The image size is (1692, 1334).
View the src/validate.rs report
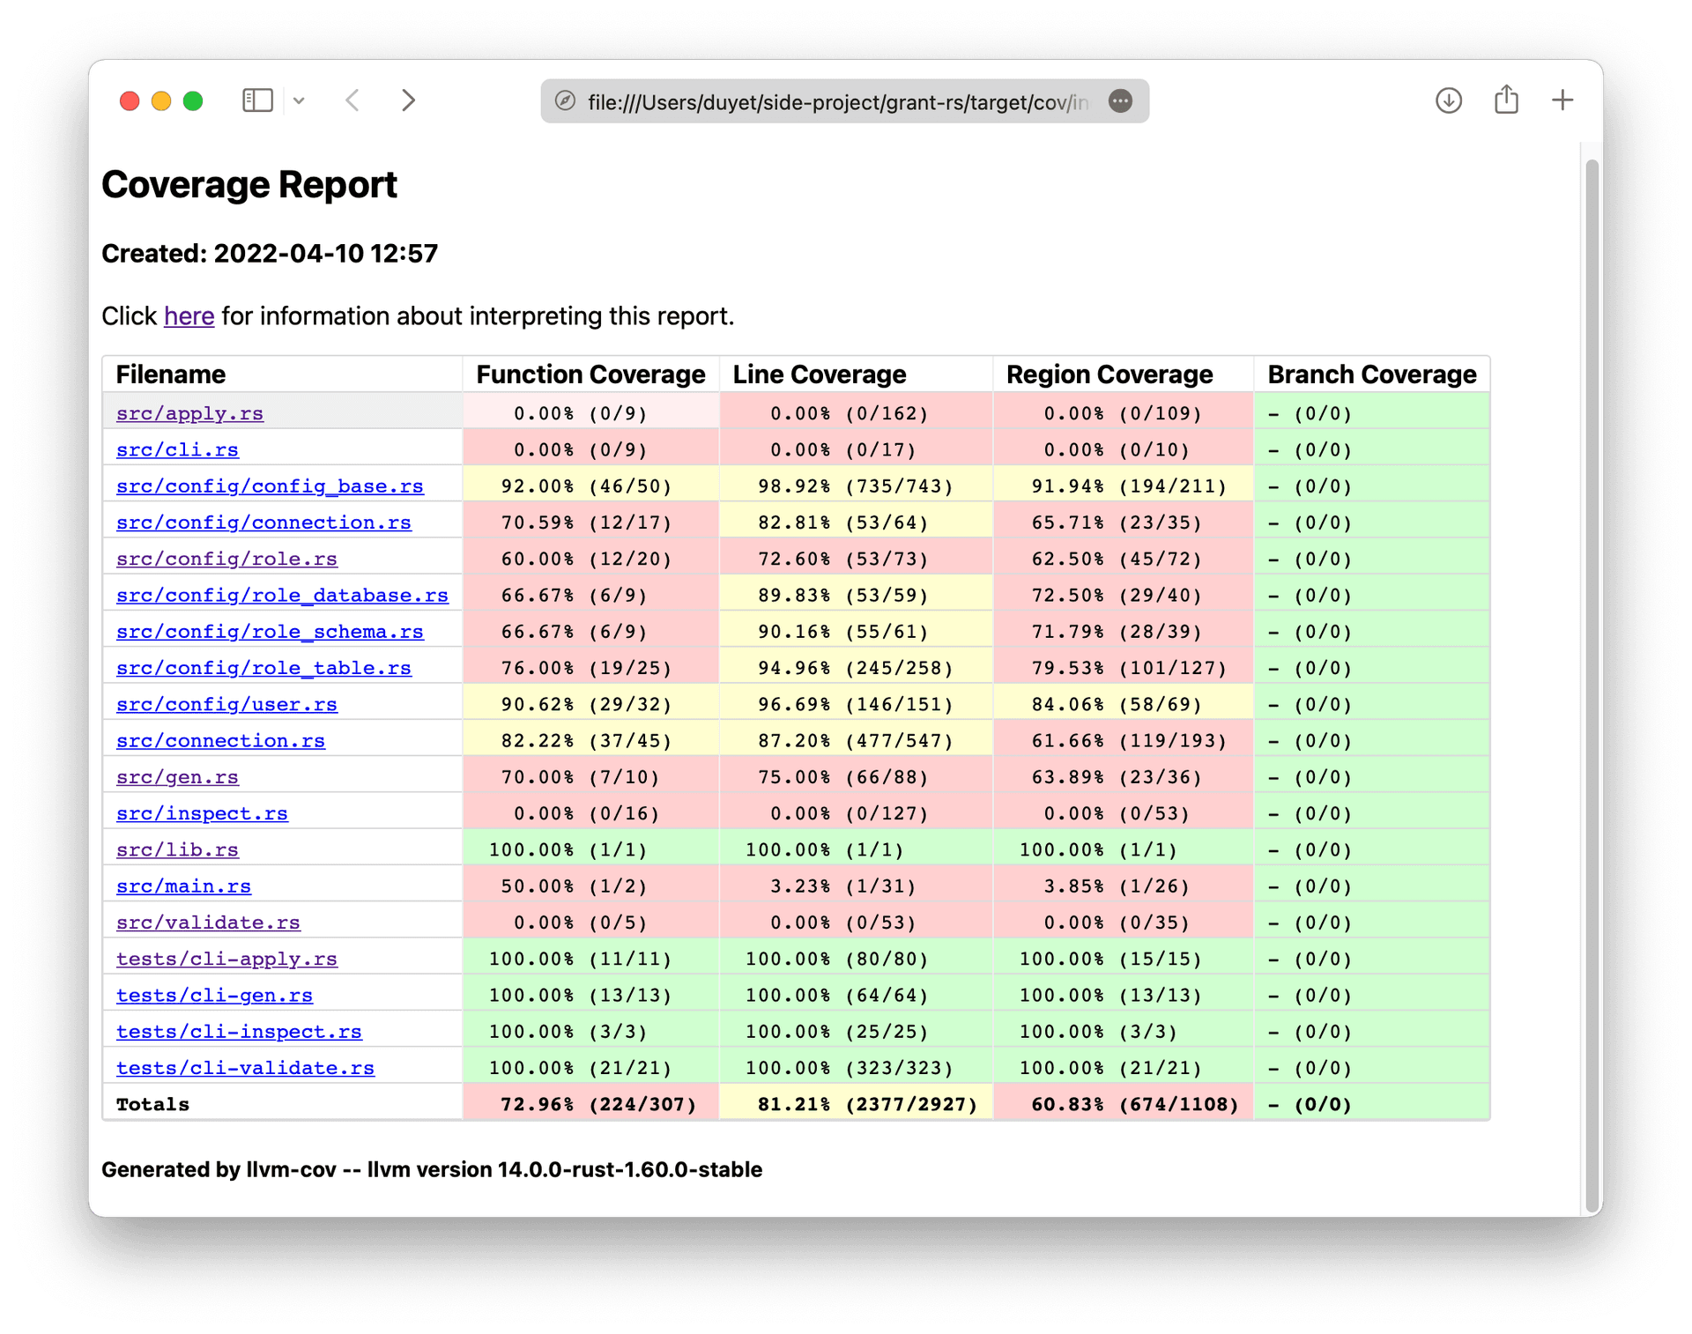[x=208, y=922]
